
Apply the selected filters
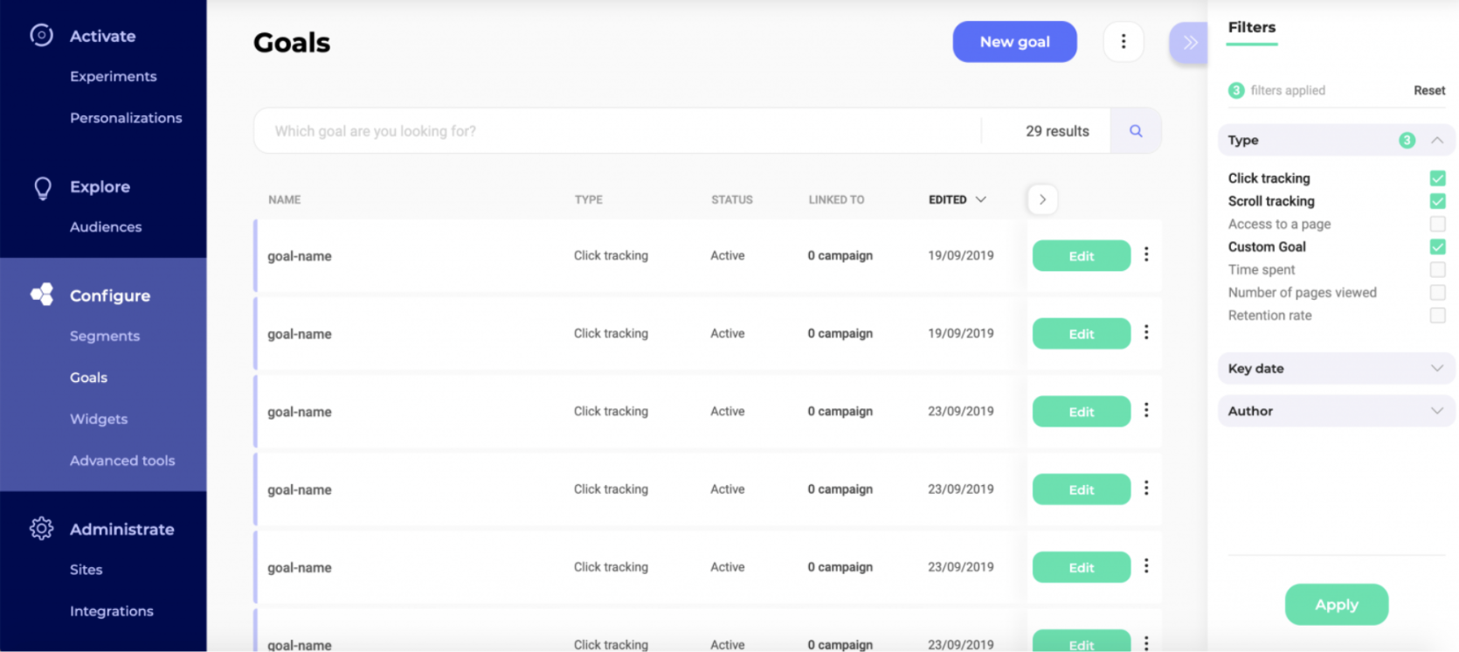[1336, 604]
